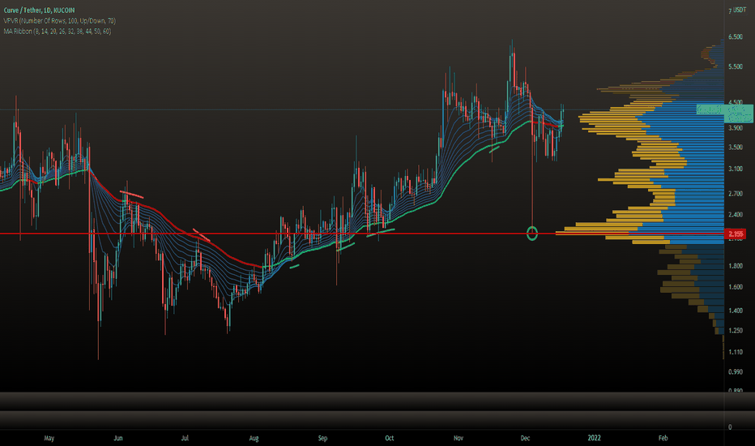Select the red horizontal support line
Viewport: 755px width, 446px height.
pyautogui.click(x=361, y=234)
